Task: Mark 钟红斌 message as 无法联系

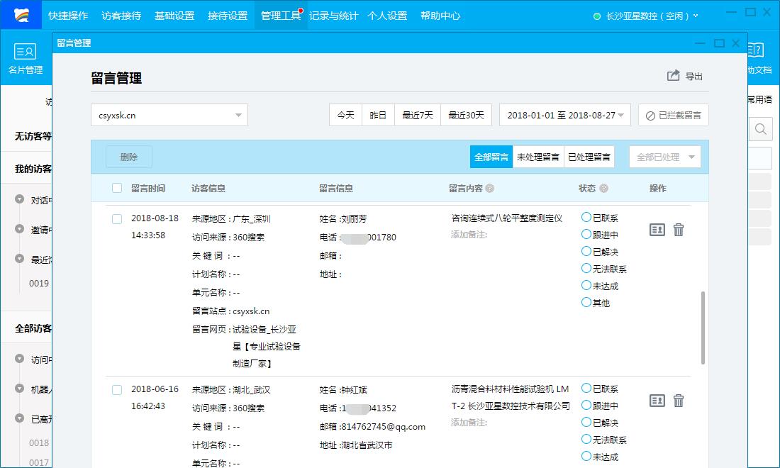Action: (x=586, y=439)
